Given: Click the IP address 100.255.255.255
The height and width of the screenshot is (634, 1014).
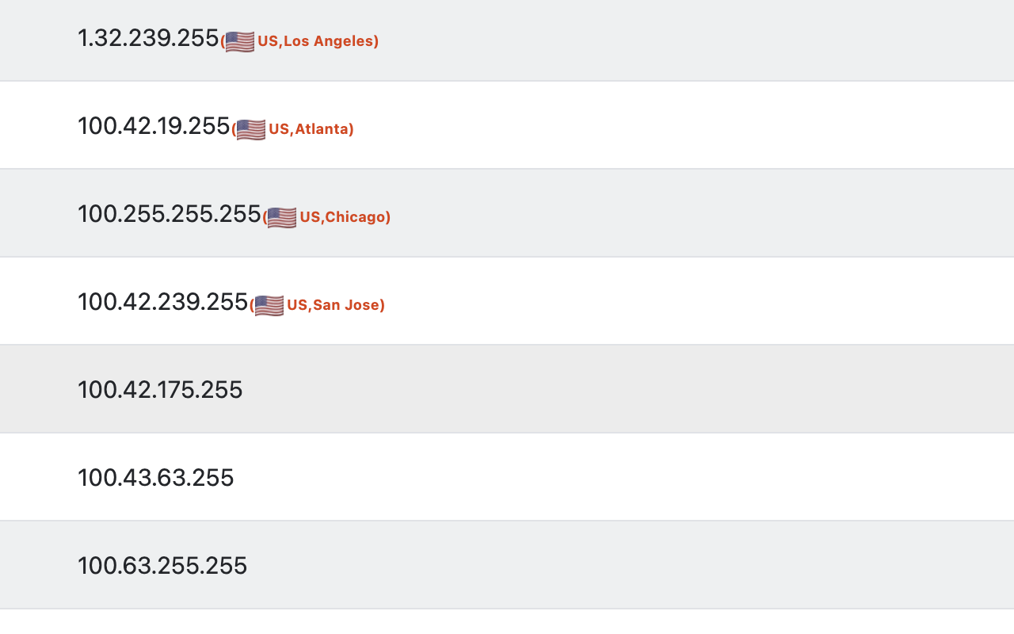Looking at the screenshot, I should [170, 214].
